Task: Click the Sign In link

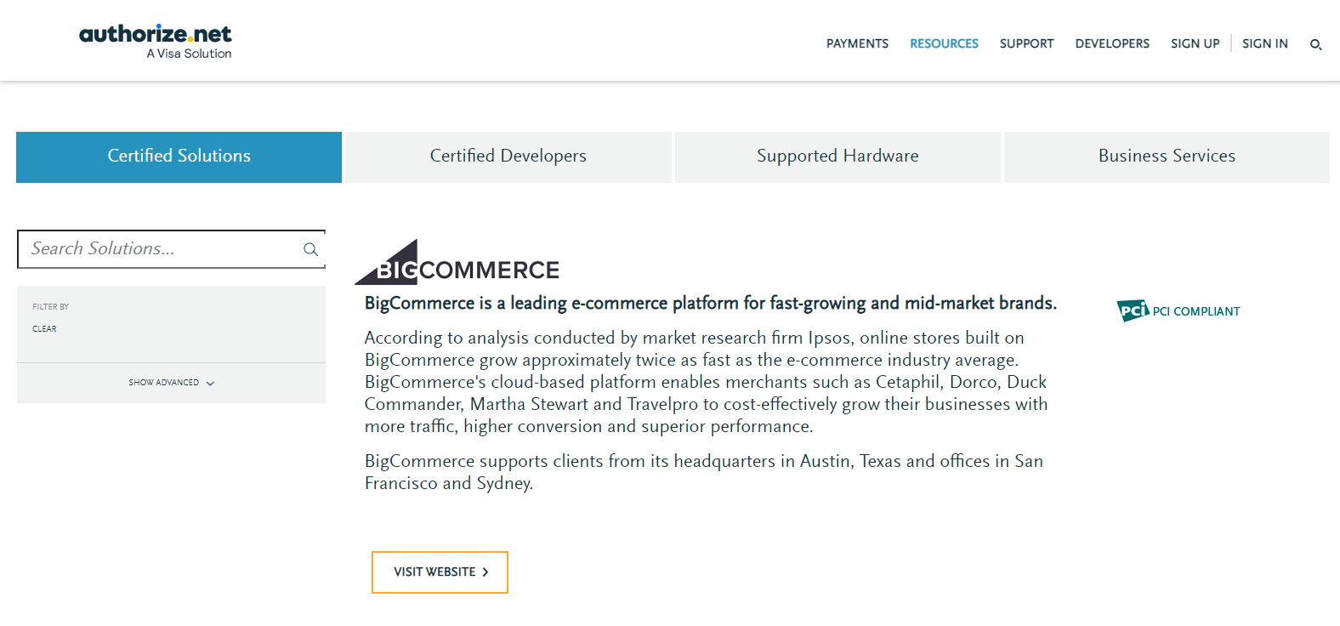Action: (1264, 43)
